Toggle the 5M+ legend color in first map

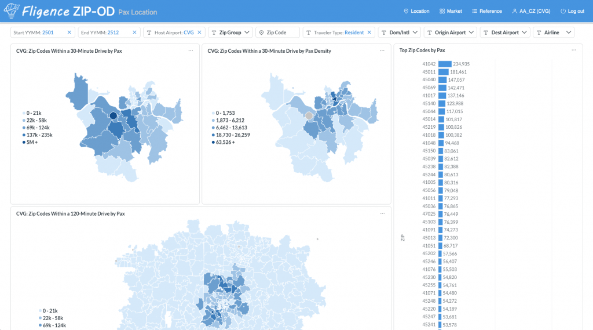24,143
